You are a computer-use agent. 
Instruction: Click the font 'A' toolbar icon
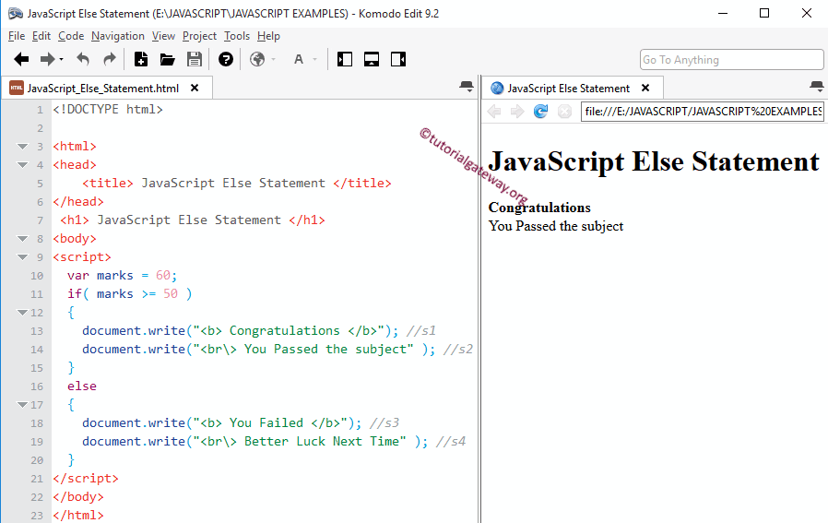(x=299, y=59)
